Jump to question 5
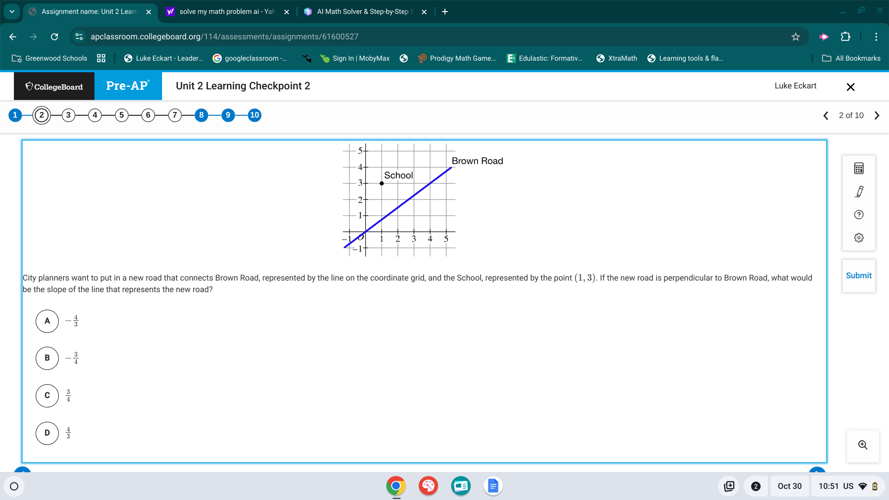Image resolution: width=889 pixels, height=500 pixels. [122, 115]
